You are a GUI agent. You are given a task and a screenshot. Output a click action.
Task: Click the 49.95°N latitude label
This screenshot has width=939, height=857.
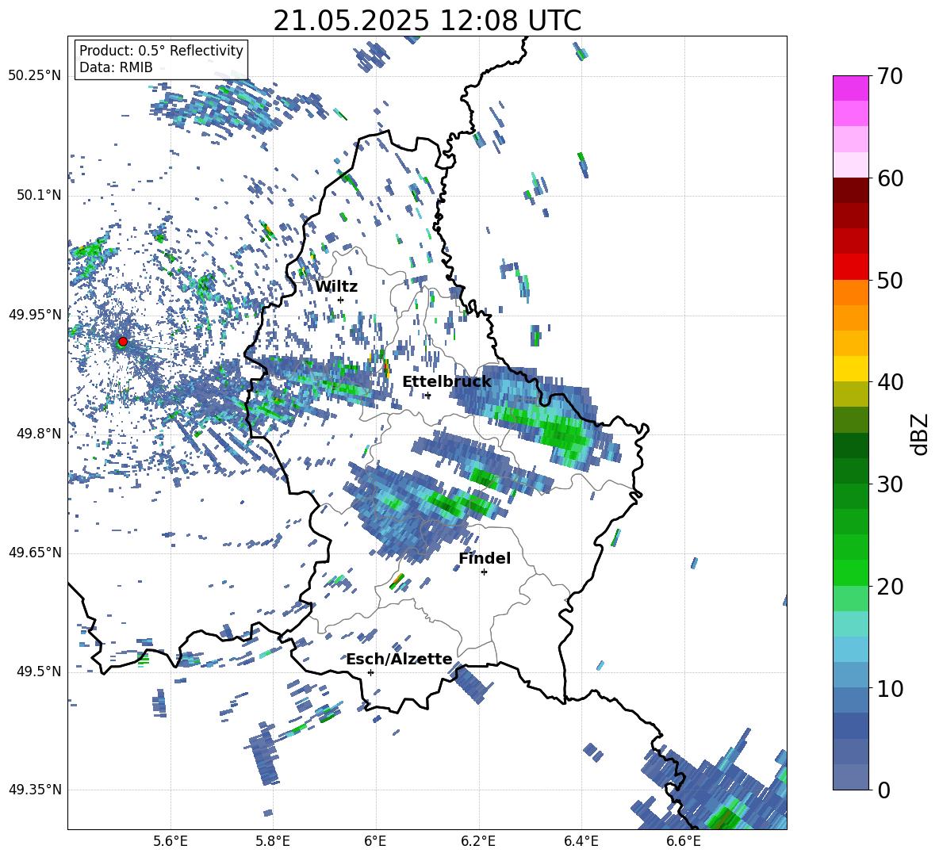[35, 315]
